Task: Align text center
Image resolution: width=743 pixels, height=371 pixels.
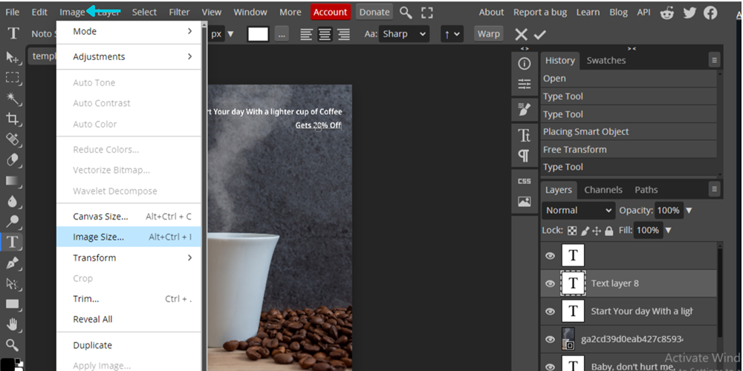Action: tap(325, 34)
